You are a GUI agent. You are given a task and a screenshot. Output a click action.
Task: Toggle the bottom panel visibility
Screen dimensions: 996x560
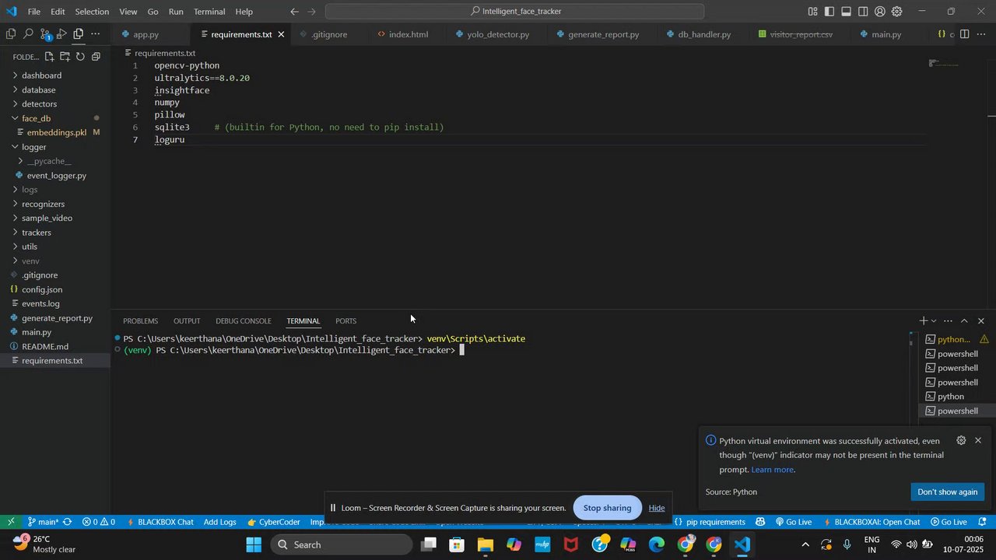point(846,12)
